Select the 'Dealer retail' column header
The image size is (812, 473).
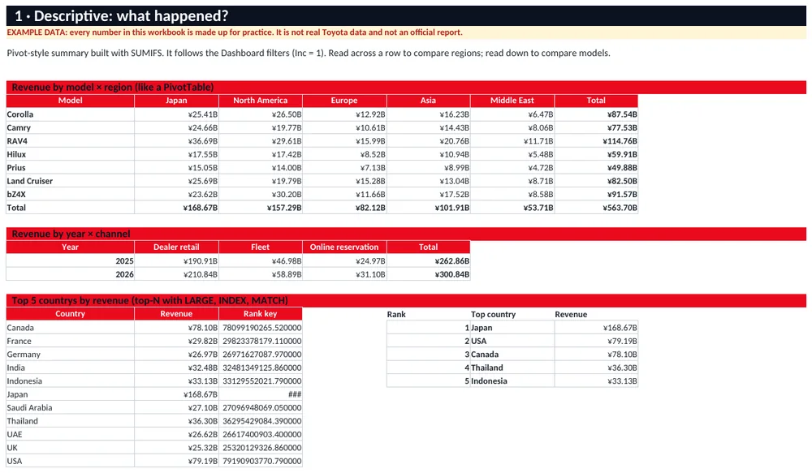pos(176,247)
